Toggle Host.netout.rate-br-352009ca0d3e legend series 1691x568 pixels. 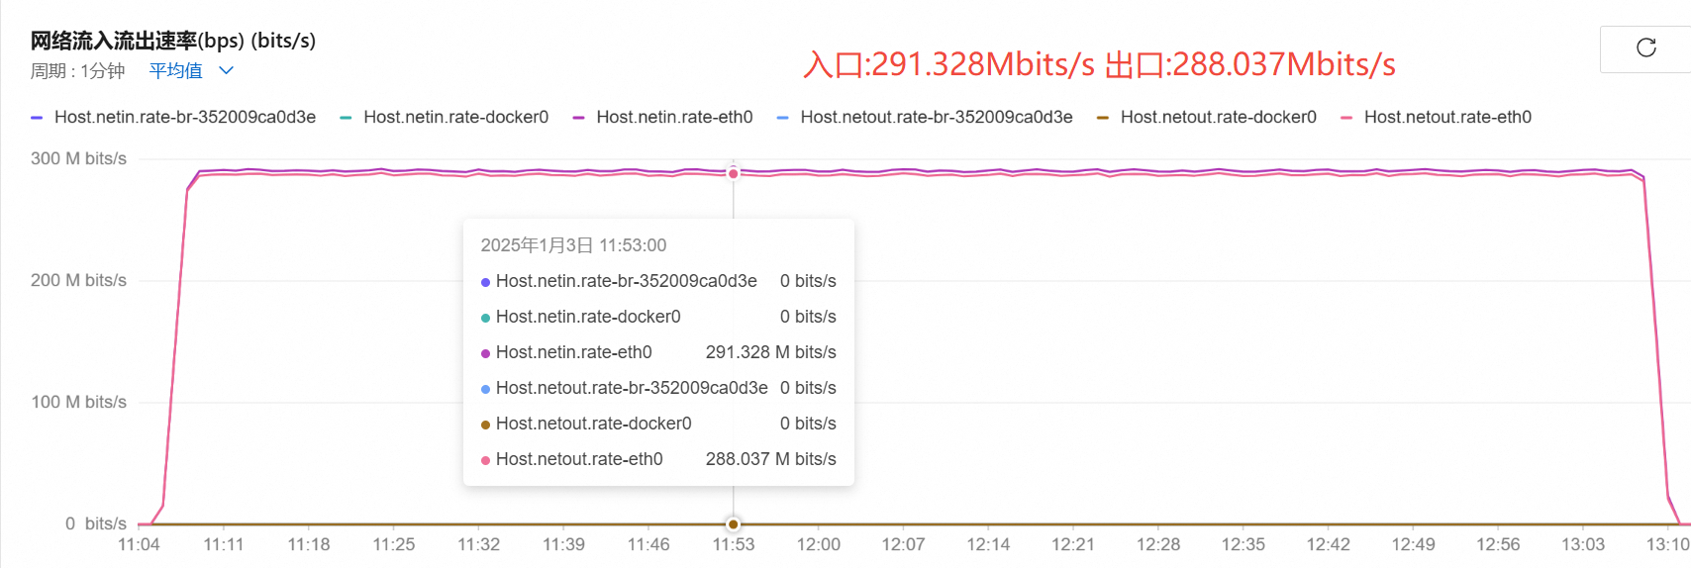click(x=925, y=117)
